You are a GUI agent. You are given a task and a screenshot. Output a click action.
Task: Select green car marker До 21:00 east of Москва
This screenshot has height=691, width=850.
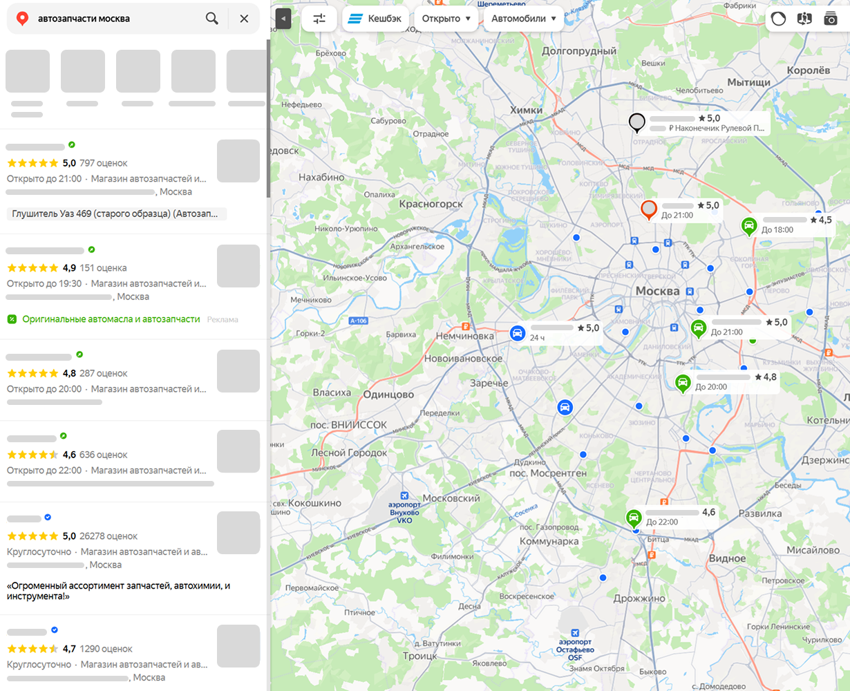pos(699,328)
